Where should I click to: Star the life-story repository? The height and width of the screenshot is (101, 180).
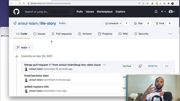tap(138, 23)
